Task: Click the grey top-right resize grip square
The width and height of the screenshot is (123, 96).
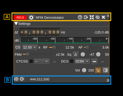Action: pos(108,16)
